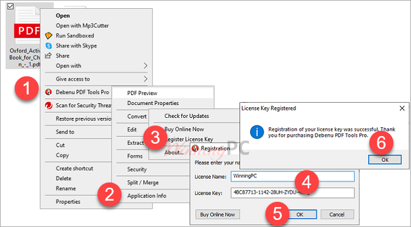Open the Edit submenu item
The height and width of the screenshot is (227, 411).
tap(132, 130)
